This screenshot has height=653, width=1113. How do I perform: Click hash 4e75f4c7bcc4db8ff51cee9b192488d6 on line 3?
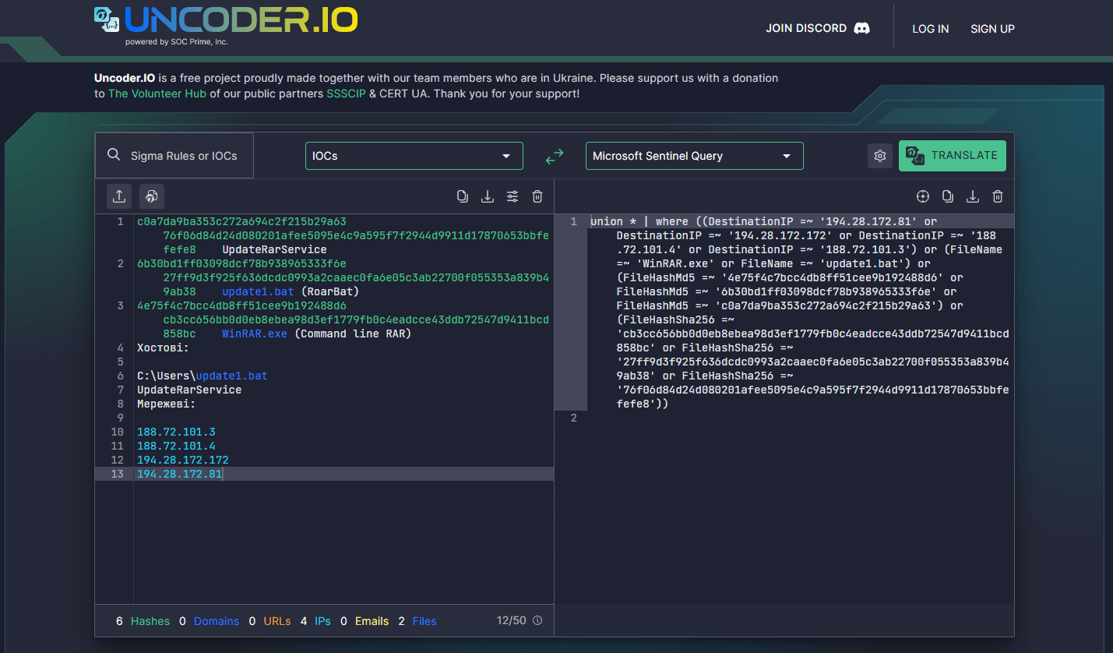click(x=241, y=305)
